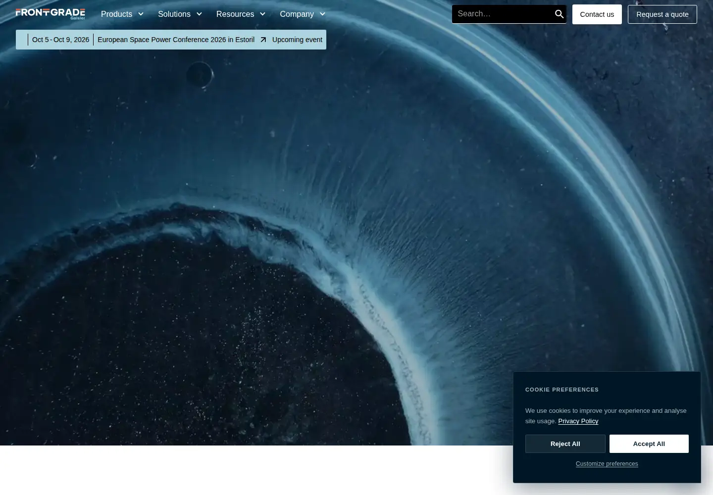713x495 pixels.
Task: Click the Oct 5 - Oct 9, 2026 date text
Action: (61, 40)
